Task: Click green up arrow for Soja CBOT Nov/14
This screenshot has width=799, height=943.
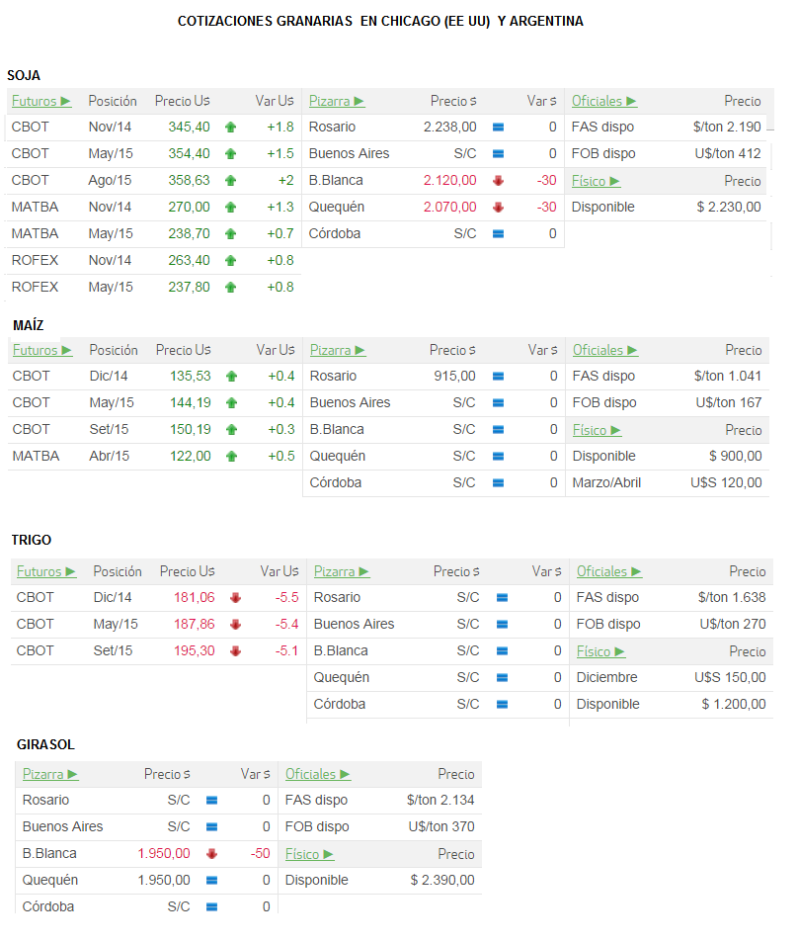Action: (231, 127)
